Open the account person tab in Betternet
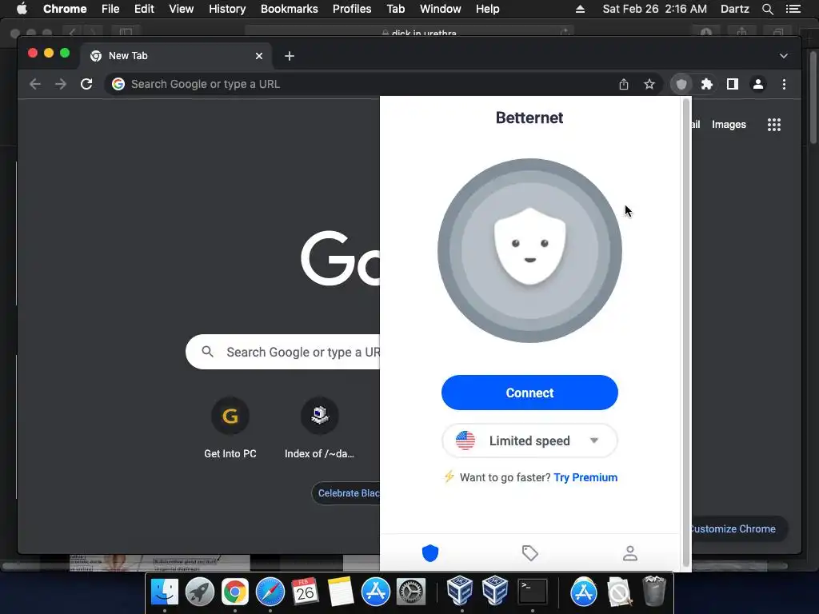The width and height of the screenshot is (819, 614). (630, 553)
